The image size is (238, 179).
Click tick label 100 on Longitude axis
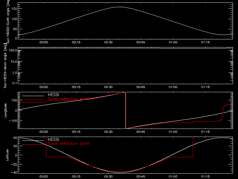(x=14, y=100)
